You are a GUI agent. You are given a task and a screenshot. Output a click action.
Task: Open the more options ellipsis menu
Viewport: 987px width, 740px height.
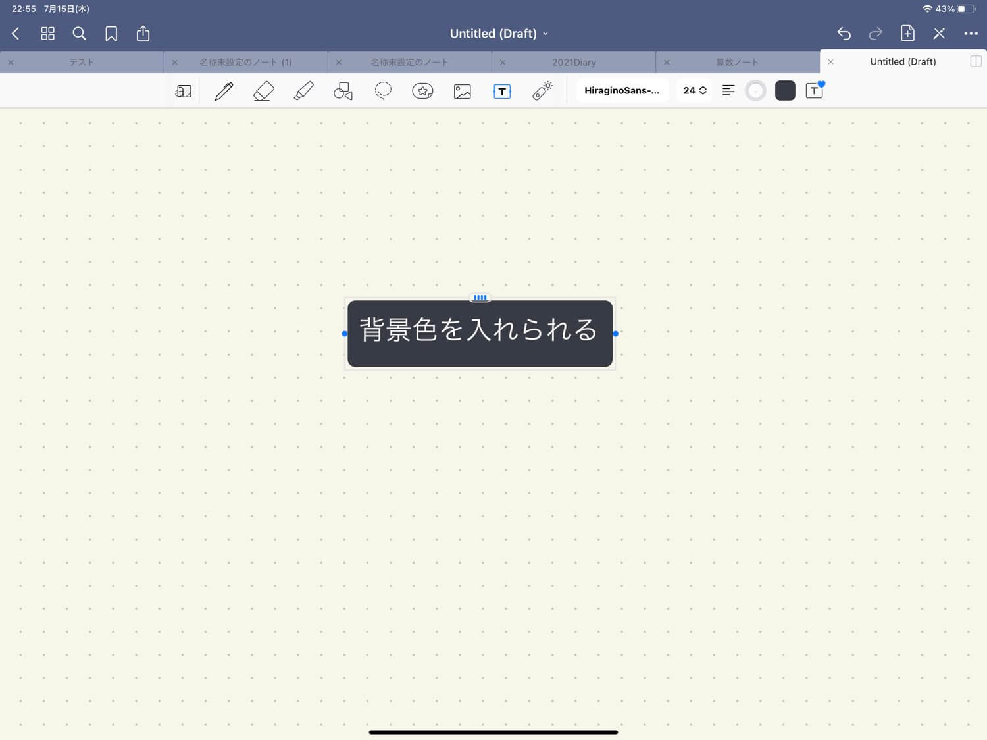click(x=971, y=34)
